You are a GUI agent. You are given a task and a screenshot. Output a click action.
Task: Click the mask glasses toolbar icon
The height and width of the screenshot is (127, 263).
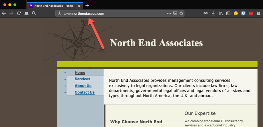coord(206,14)
